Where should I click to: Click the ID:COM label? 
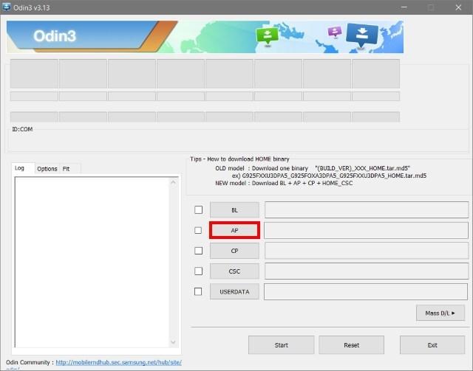click(22, 129)
